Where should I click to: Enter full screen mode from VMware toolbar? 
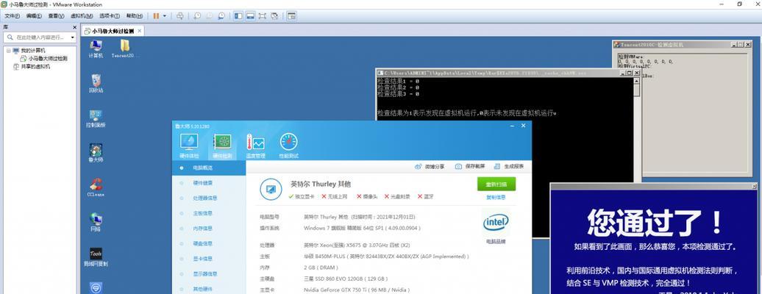coord(263,16)
